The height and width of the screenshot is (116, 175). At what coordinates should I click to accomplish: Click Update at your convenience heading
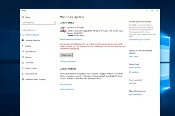coord(140,22)
